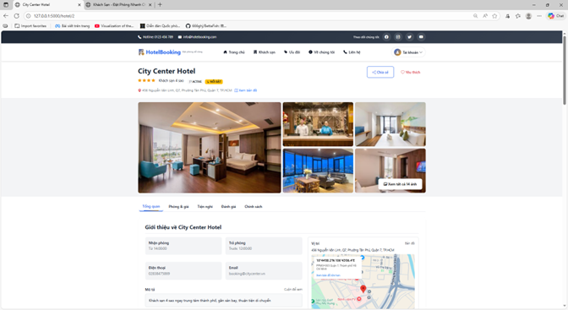Switch to the Tiện nghi tab
This screenshot has height=310, width=568.
(x=205, y=206)
